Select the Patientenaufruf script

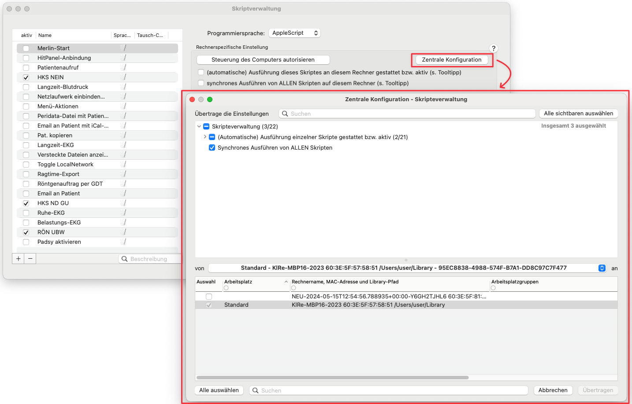point(97,68)
